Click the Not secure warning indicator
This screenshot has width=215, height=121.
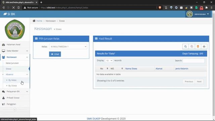[x=31, y=7]
